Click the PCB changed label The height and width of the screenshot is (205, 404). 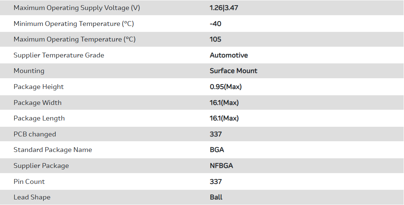pos(35,134)
